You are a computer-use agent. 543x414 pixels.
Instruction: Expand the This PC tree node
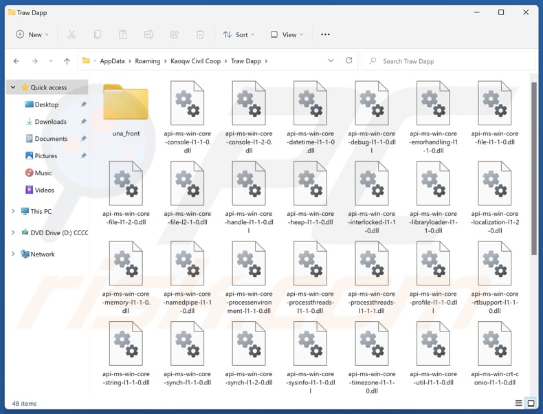(13, 211)
